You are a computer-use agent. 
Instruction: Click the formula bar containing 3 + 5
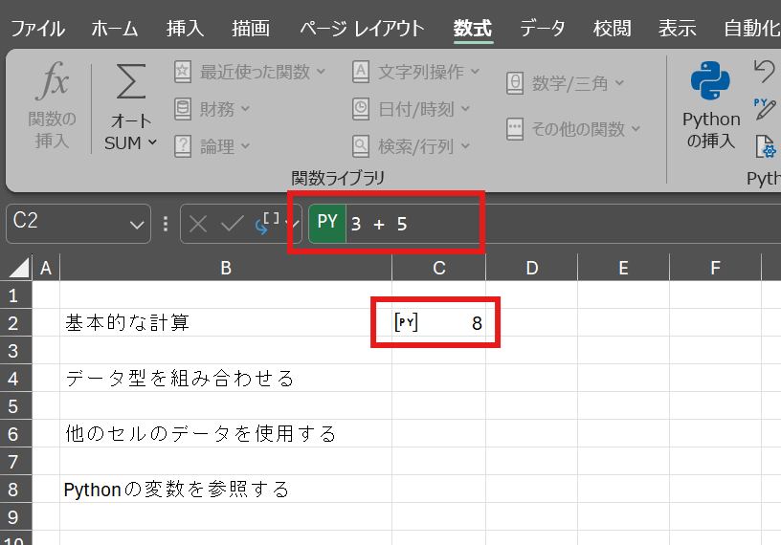coord(412,224)
